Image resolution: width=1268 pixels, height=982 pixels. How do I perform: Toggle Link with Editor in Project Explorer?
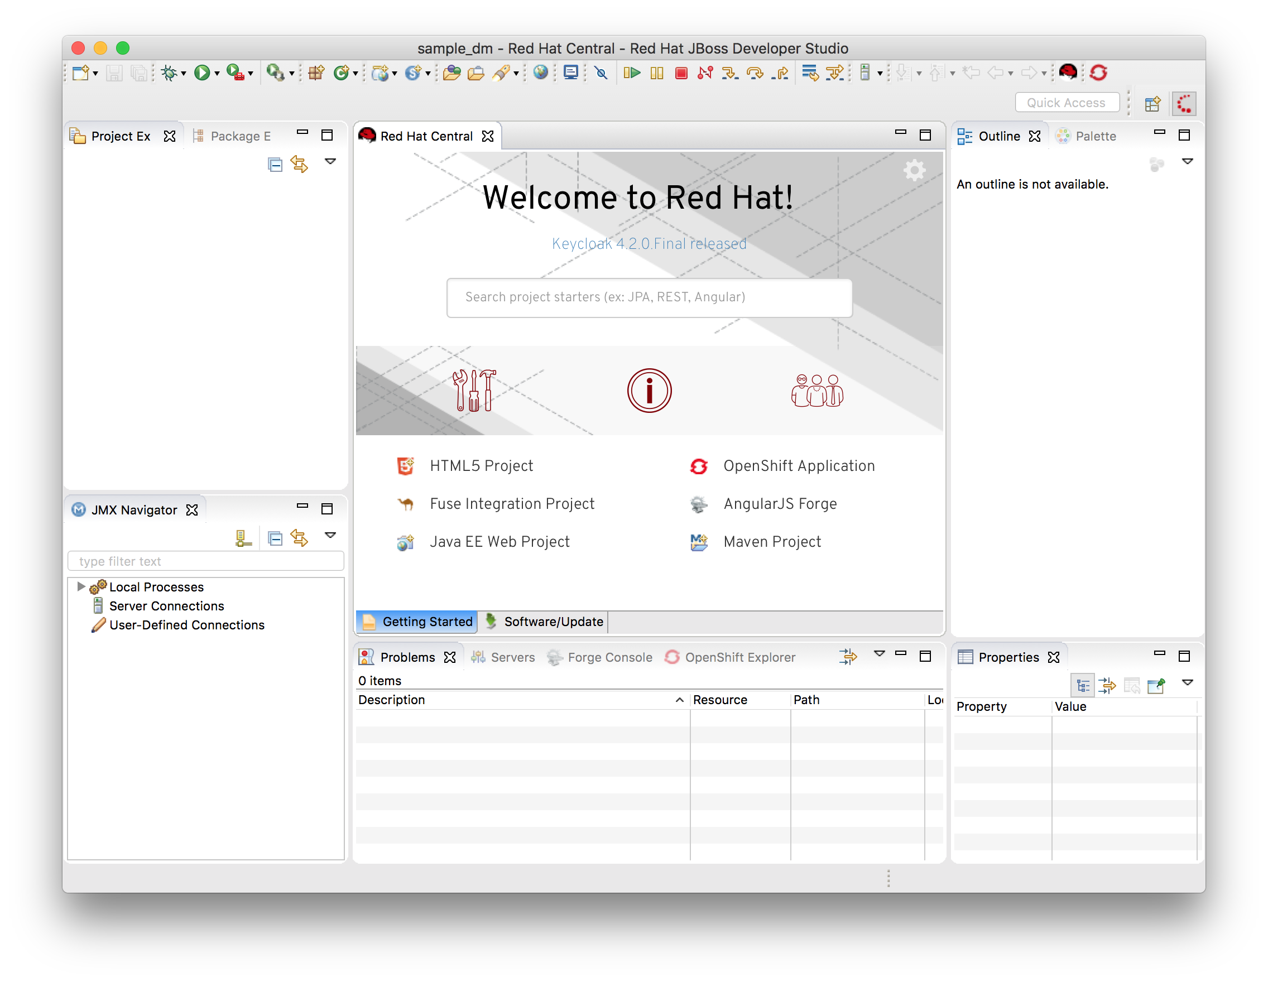pos(300,163)
